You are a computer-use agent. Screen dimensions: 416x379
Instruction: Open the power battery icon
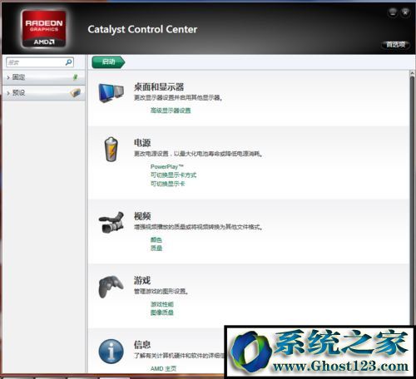pos(111,150)
